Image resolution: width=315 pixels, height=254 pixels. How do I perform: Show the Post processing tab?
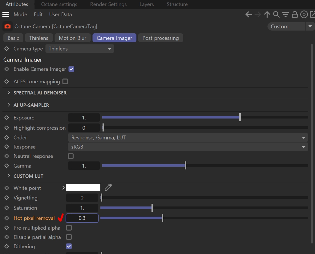point(160,38)
